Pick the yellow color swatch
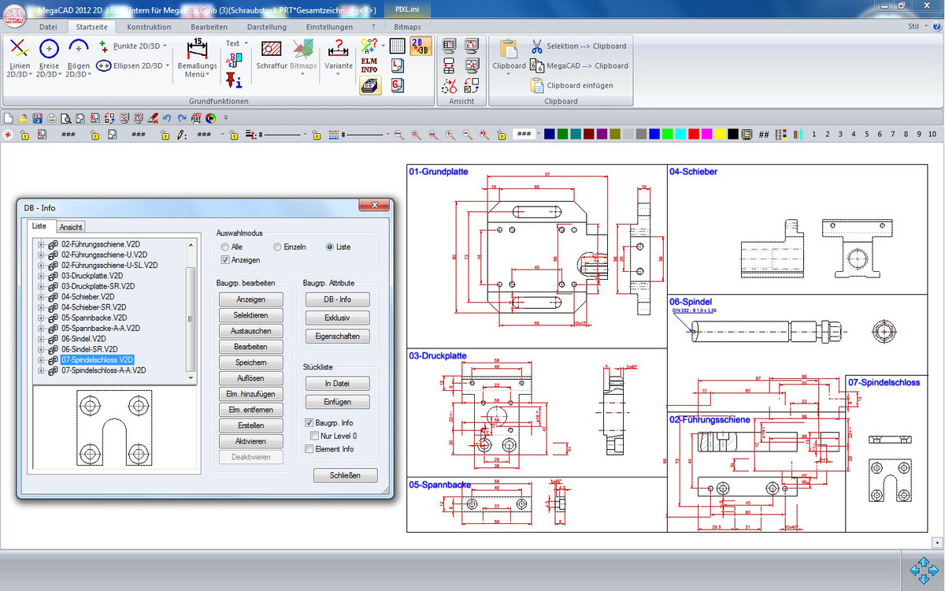The width and height of the screenshot is (945, 591). coord(720,135)
